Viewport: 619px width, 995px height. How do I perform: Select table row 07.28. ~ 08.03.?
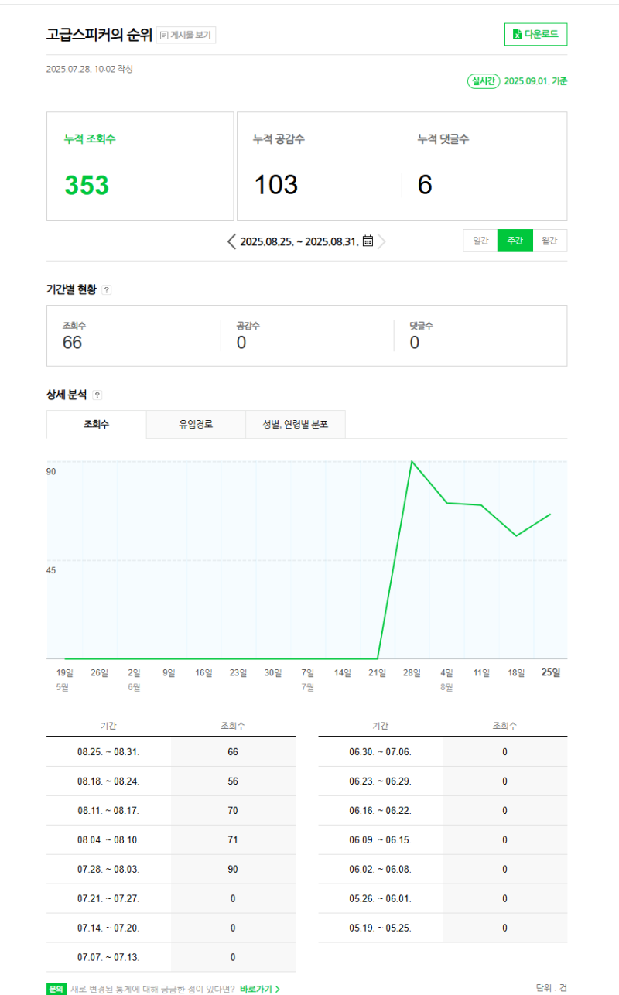(171, 870)
